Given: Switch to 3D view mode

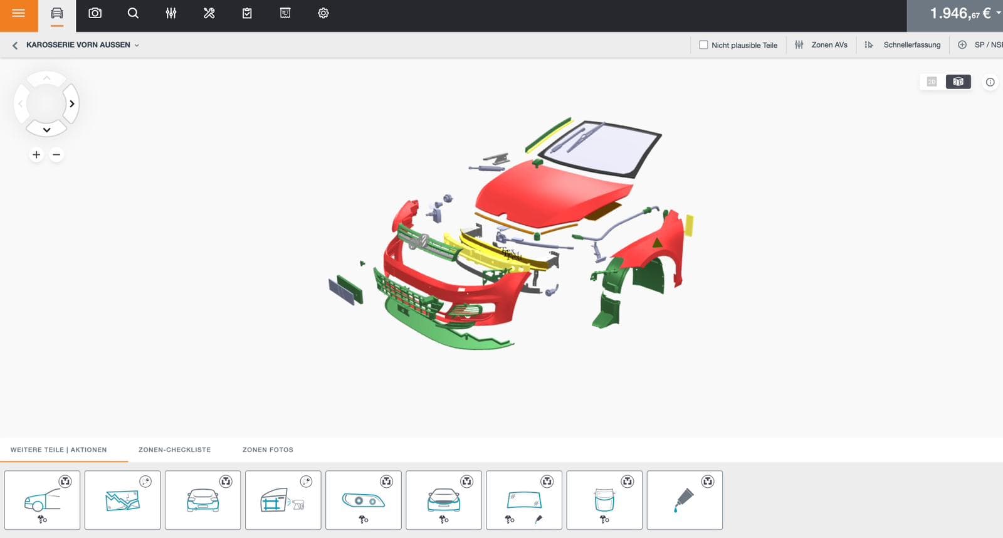Looking at the screenshot, I should [x=958, y=82].
